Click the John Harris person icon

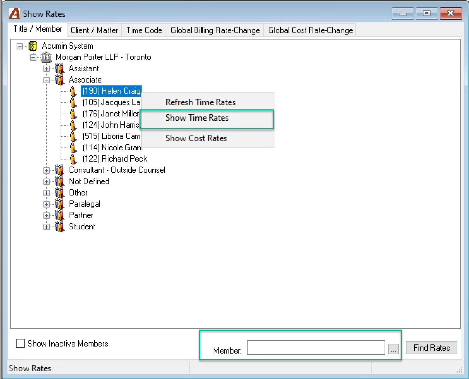click(73, 125)
